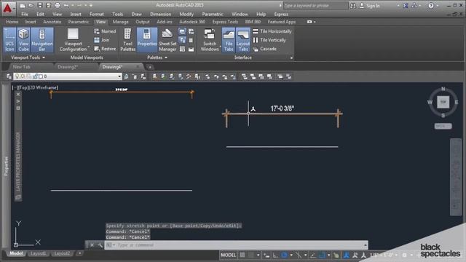This screenshot has width=466, height=262.
Task: Open the Sheet Set Manager
Action: click(167, 40)
